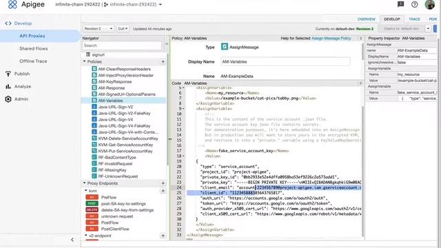Select the post-SA-key-to-settings flow
Screen dimensions: 441x248
tap(123, 204)
